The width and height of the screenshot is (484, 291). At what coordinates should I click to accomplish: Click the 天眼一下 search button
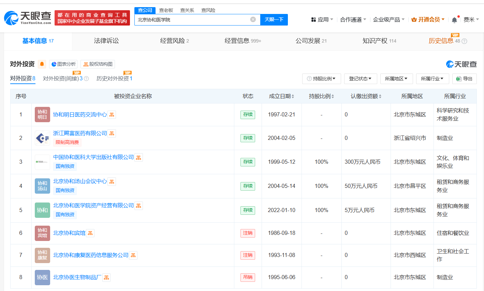tap(274, 19)
